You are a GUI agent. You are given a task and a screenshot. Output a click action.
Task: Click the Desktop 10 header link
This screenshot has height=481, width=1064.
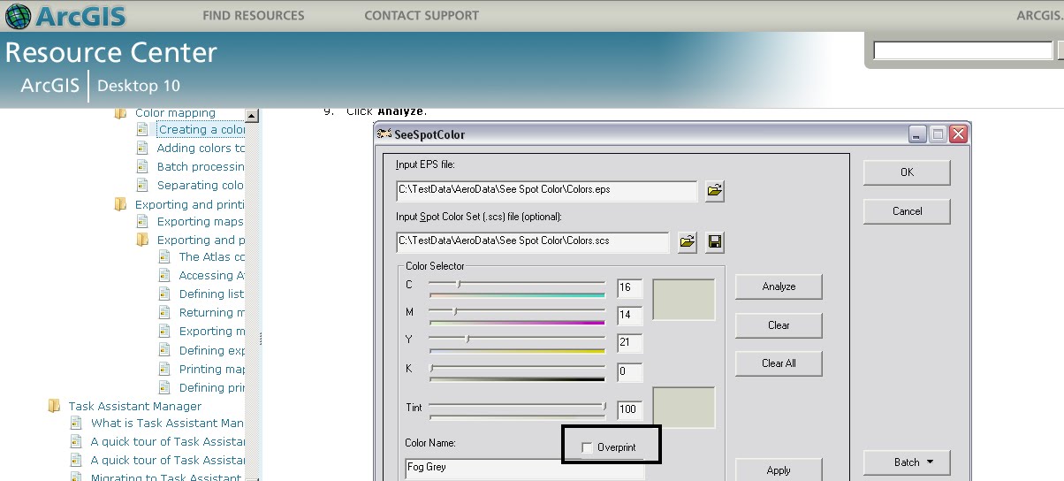pyautogui.click(x=139, y=86)
